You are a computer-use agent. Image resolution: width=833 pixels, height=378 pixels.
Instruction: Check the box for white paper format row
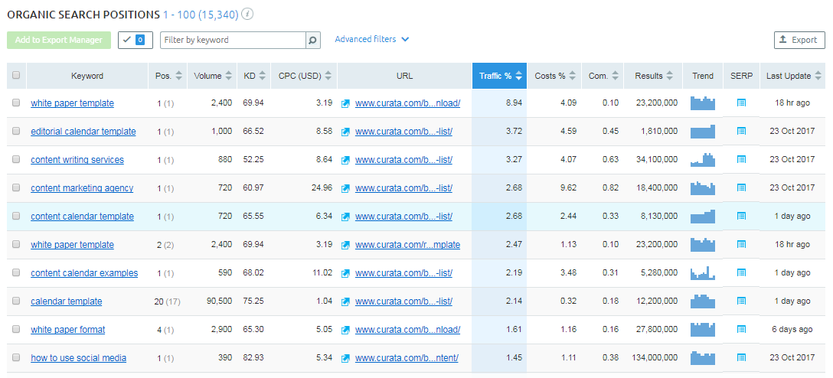click(x=16, y=329)
